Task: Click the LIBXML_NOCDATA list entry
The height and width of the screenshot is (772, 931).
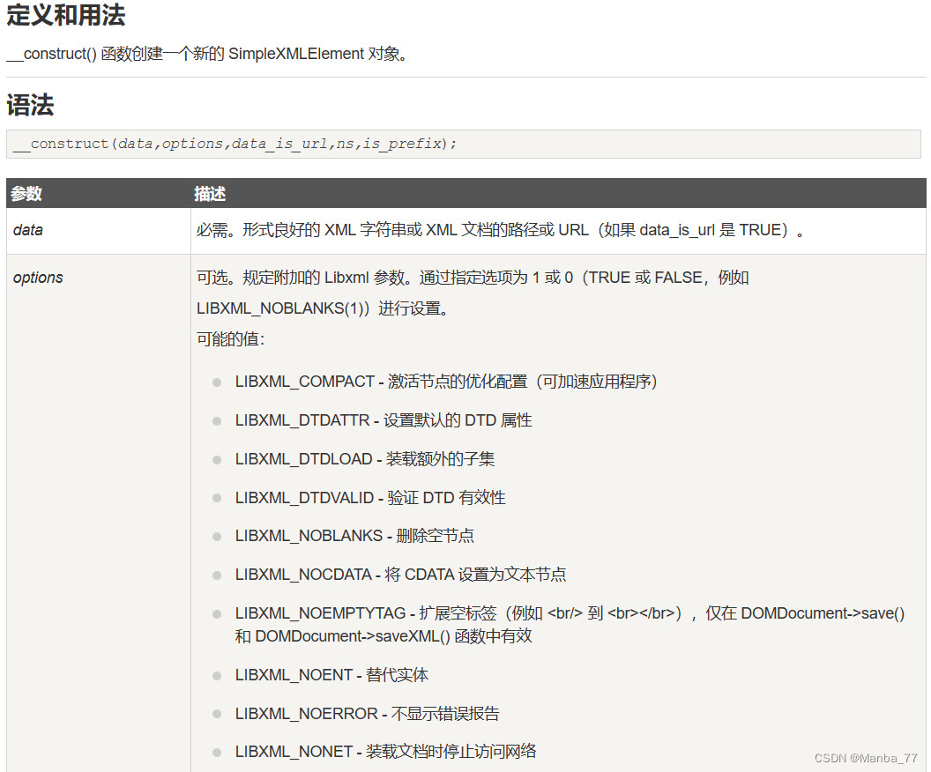Action: pos(401,575)
